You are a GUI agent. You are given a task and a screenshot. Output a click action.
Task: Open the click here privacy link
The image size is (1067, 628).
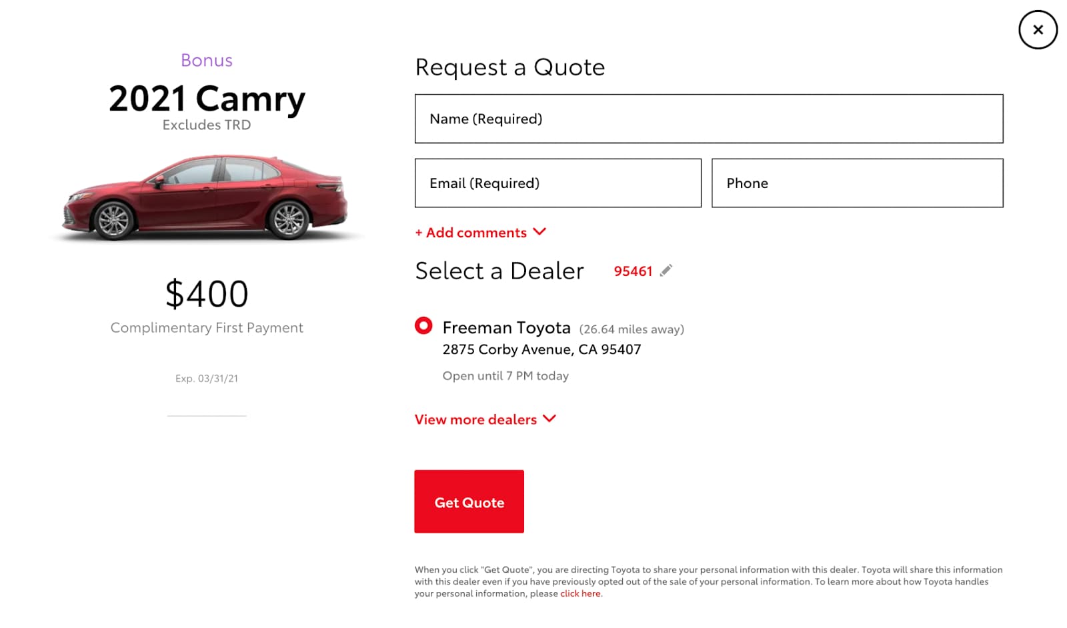coord(580,593)
